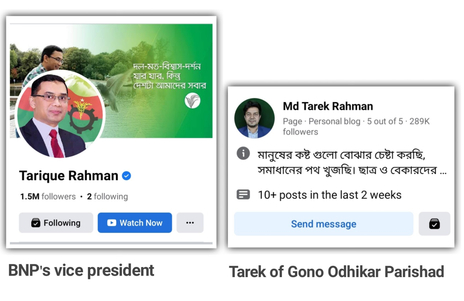
Task: Click the posts icon beside 10+ posts
Action: coord(243,195)
